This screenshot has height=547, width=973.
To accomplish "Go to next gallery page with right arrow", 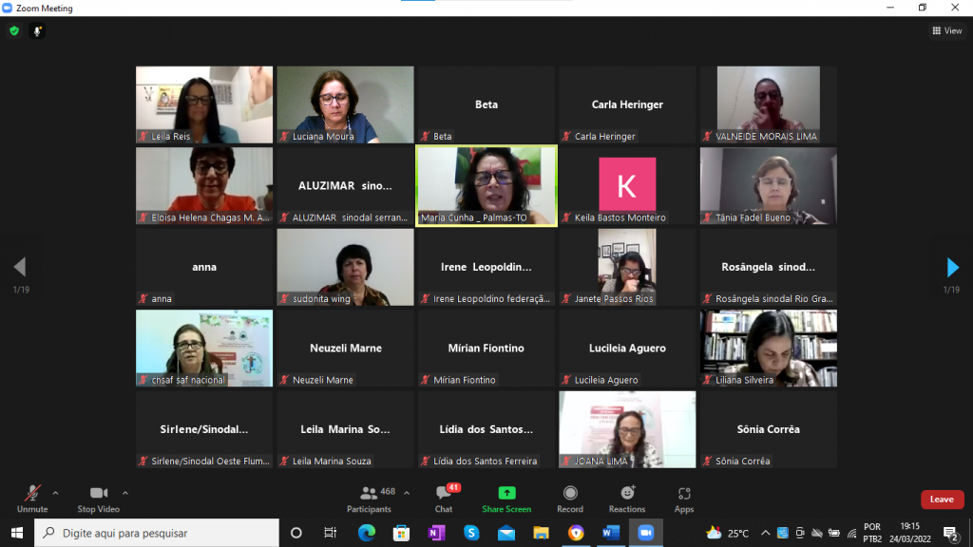I will click(952, 267).
